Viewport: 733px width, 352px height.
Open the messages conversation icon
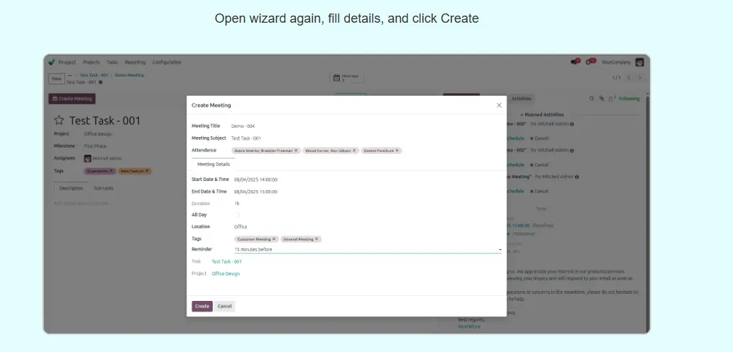coord(574,62)
